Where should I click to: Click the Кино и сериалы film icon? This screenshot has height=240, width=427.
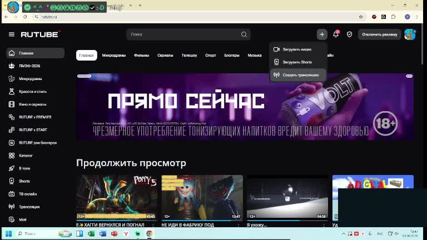click(x=12, y=104)
